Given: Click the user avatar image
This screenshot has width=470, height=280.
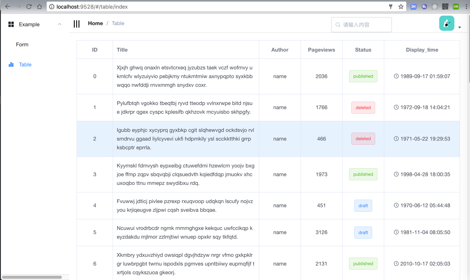Looking at the screenshot, I should 446,23.
